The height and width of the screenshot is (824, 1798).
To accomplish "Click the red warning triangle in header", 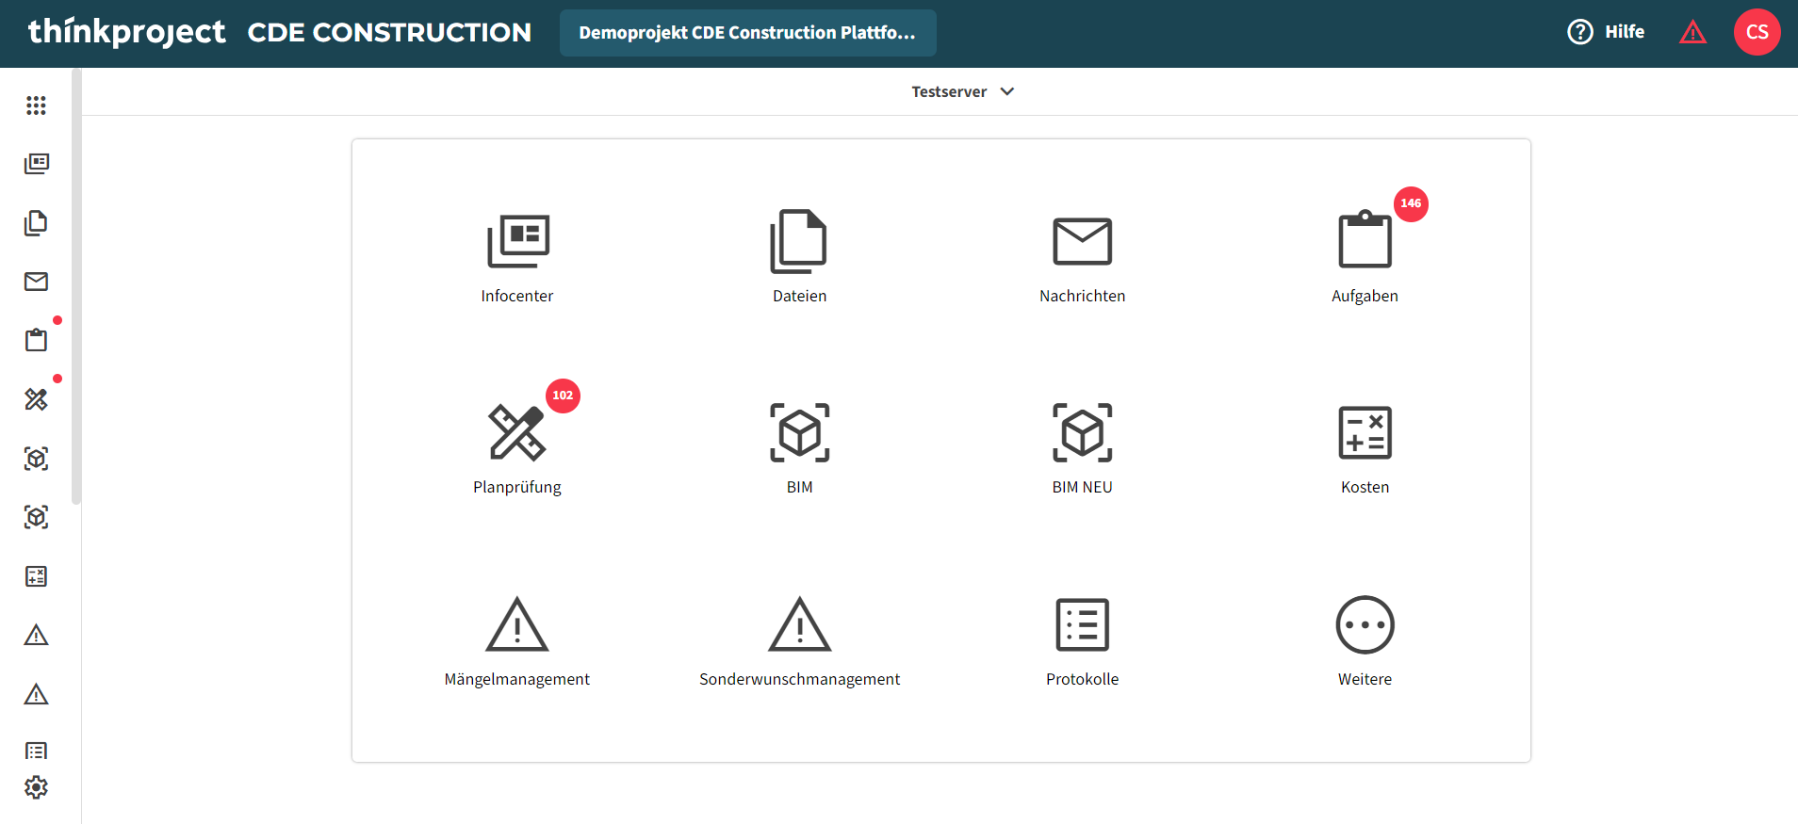I will [x=1692, y=33].
